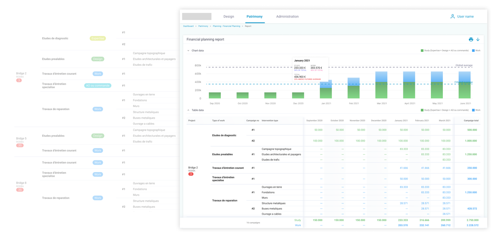Toggle the AO ou commande chip

[97, 85]
